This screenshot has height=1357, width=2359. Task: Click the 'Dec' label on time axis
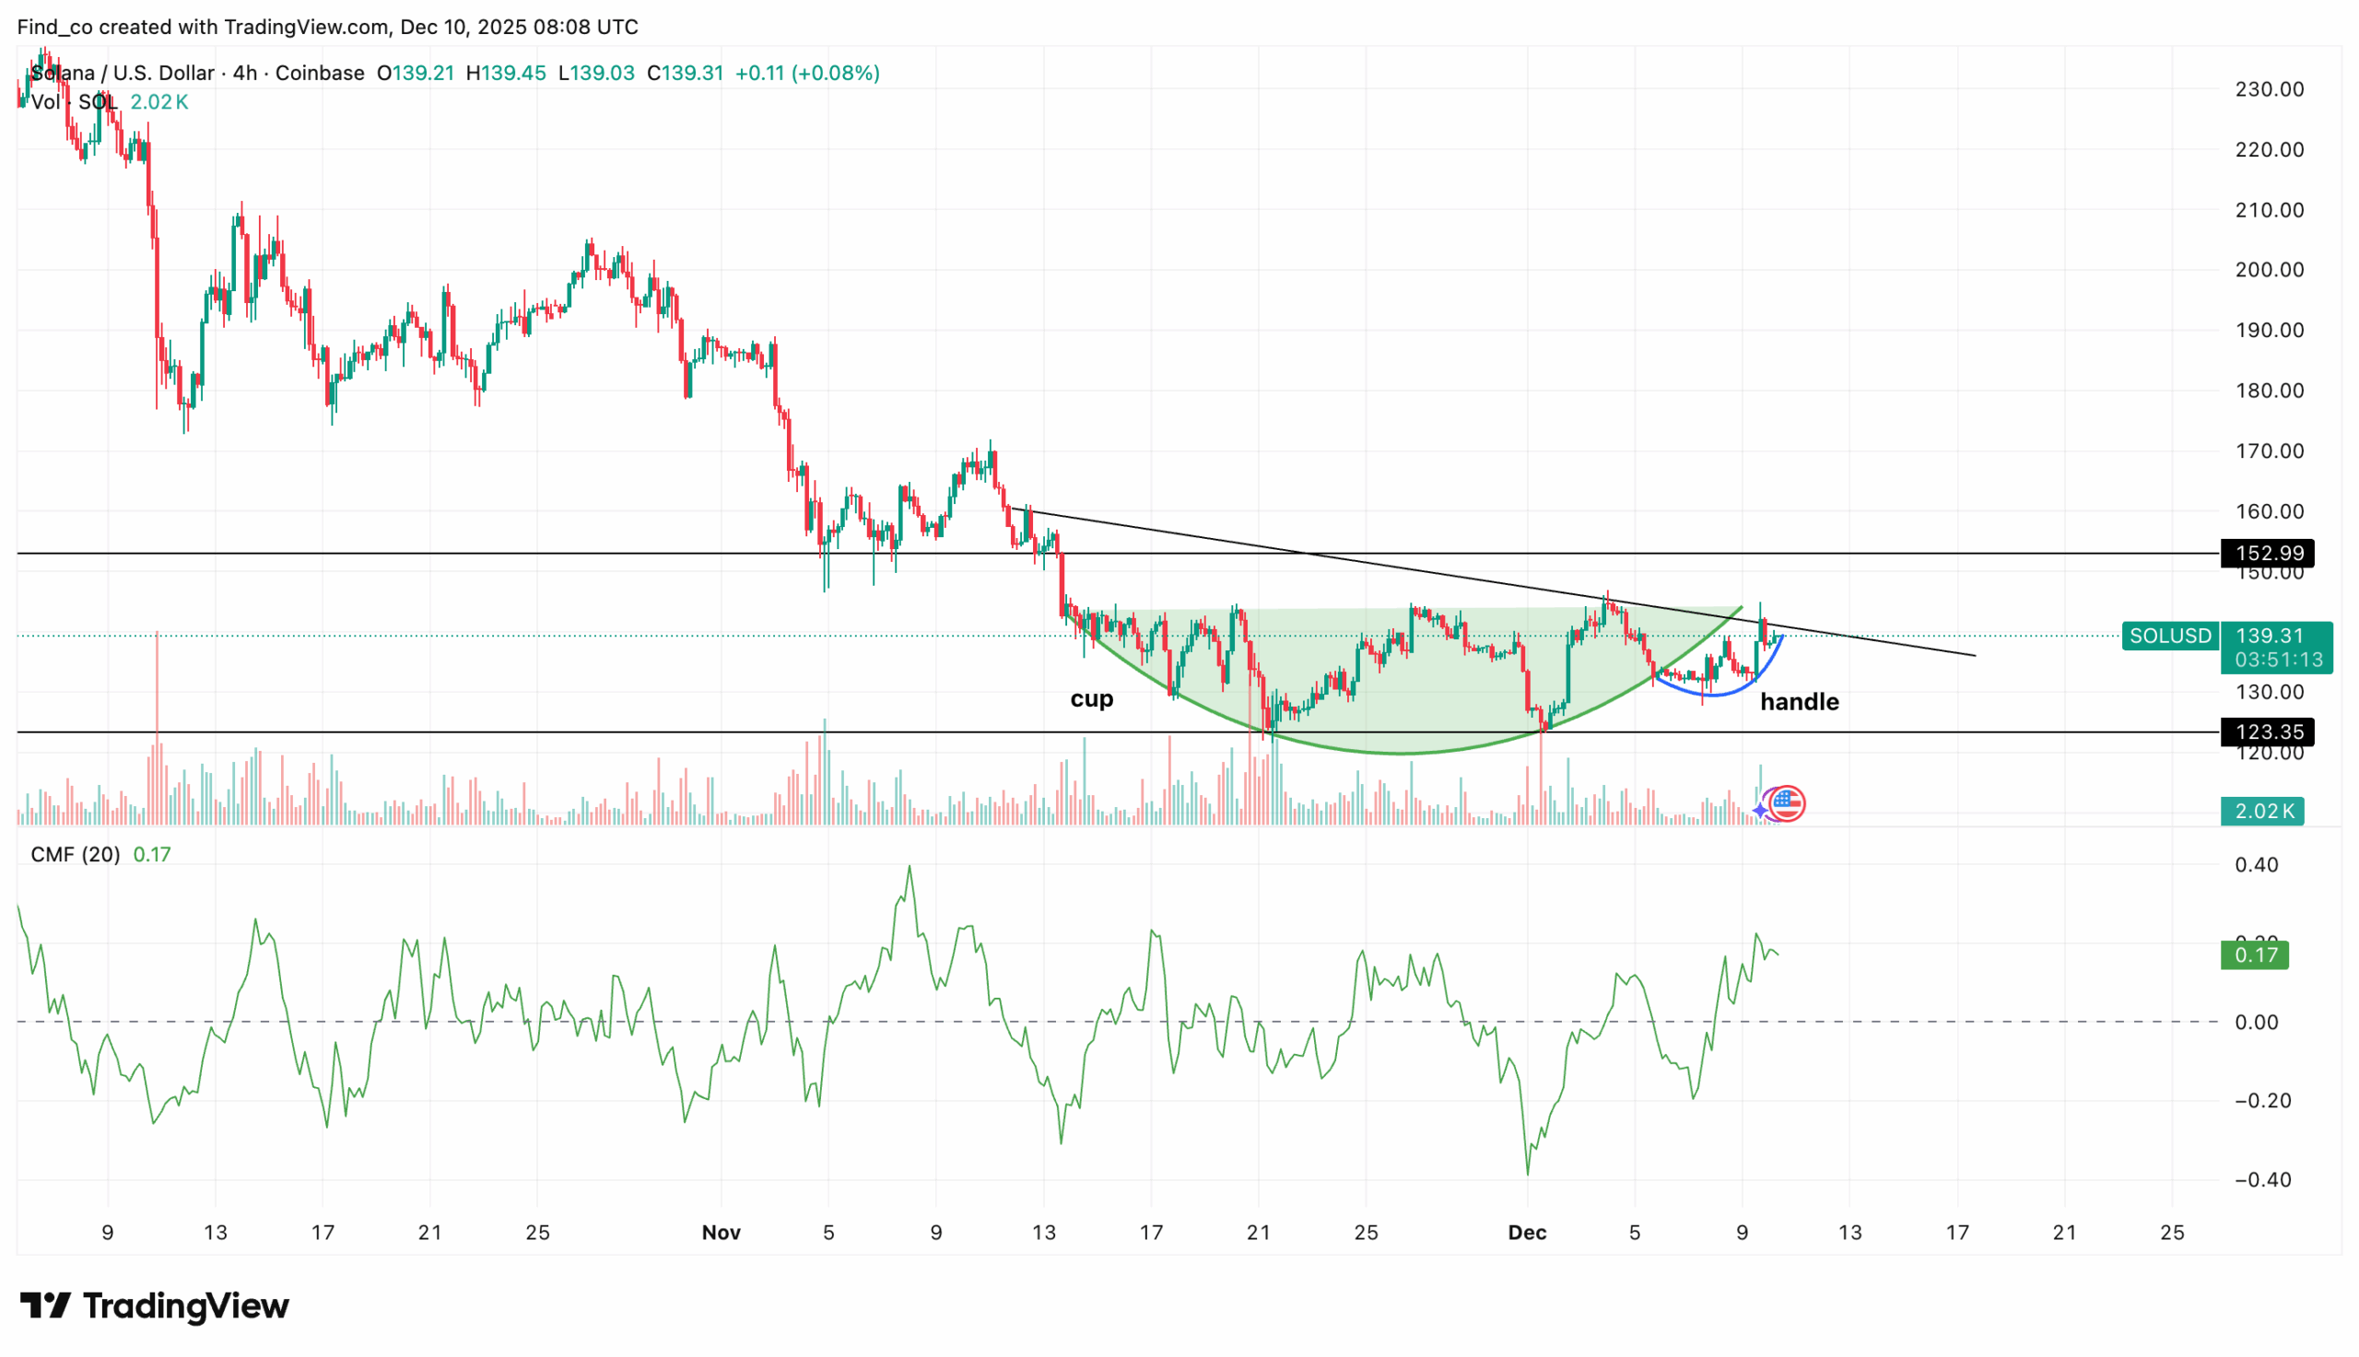[1527, 1233]
